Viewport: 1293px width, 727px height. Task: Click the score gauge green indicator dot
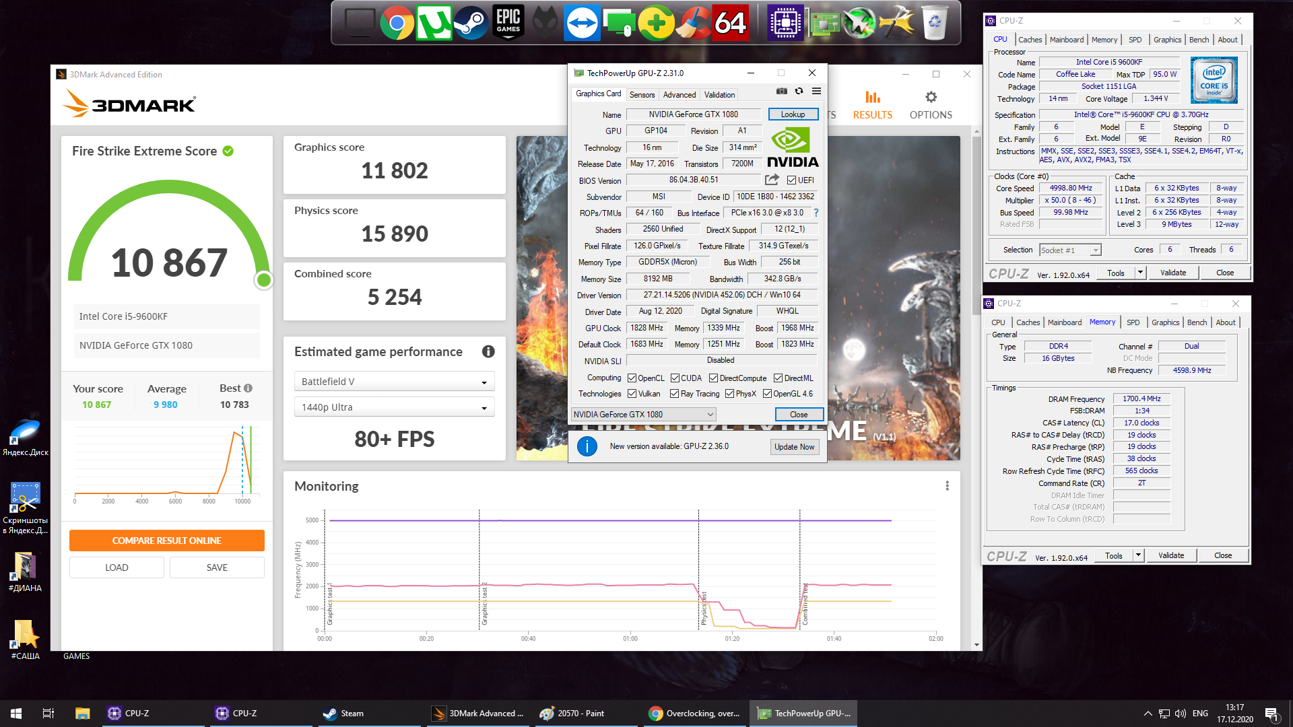point(264,280)
